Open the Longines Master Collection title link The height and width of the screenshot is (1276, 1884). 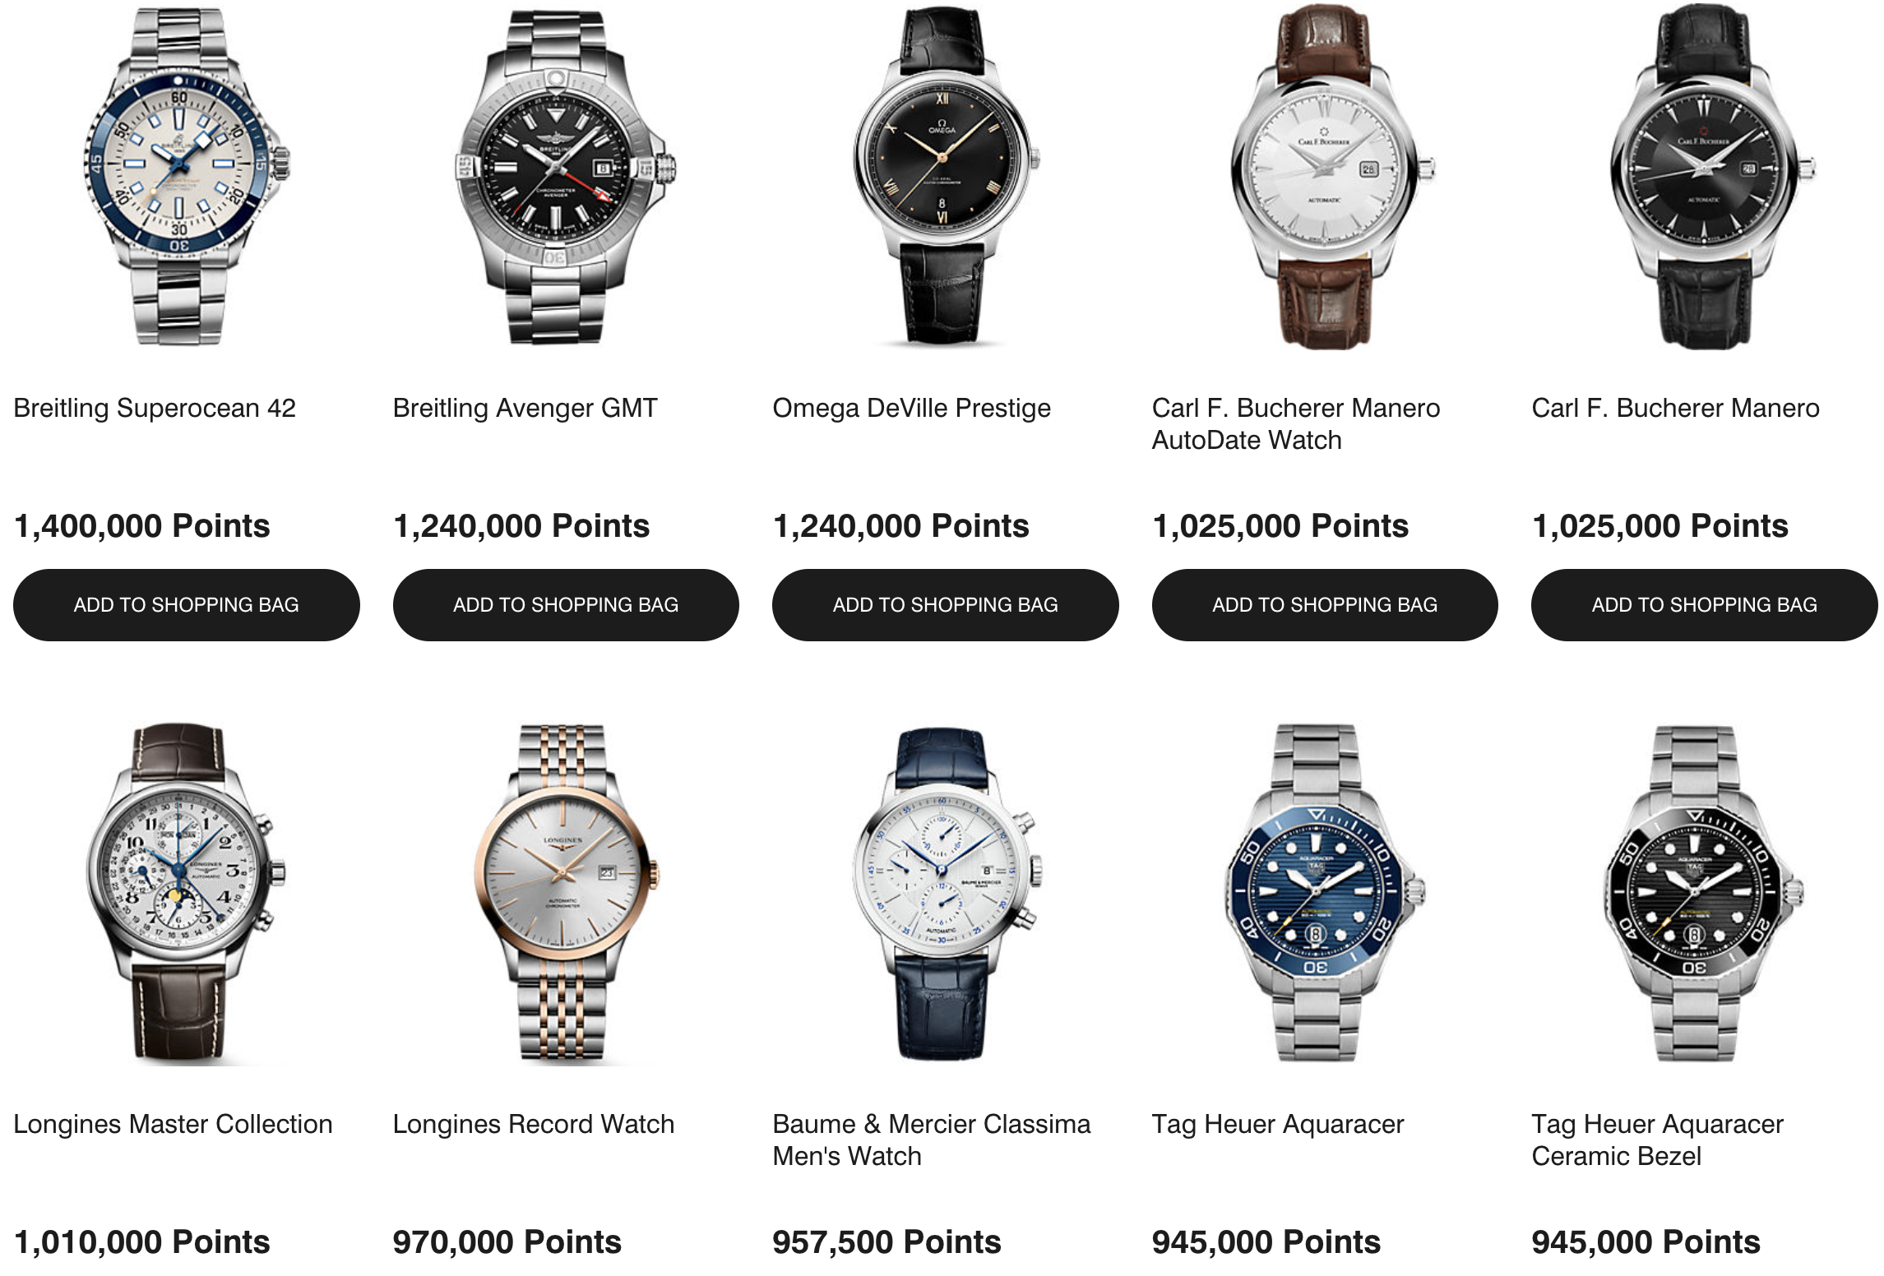[173, 1124]
